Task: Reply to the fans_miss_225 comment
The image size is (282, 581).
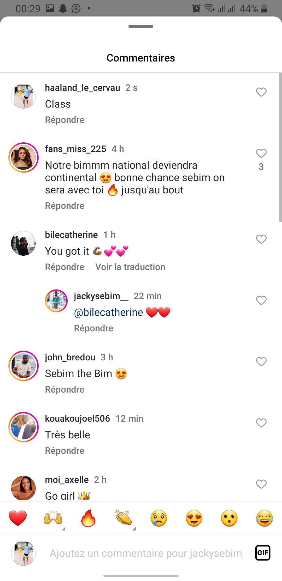Action: (x=64, y=206)
